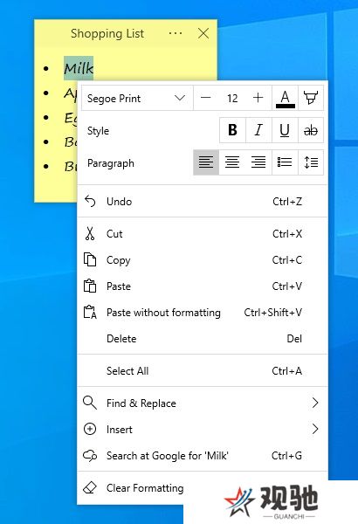Expand the Find & Replace submenu
The height and width of the screenshot is (524, 358).
203,403
